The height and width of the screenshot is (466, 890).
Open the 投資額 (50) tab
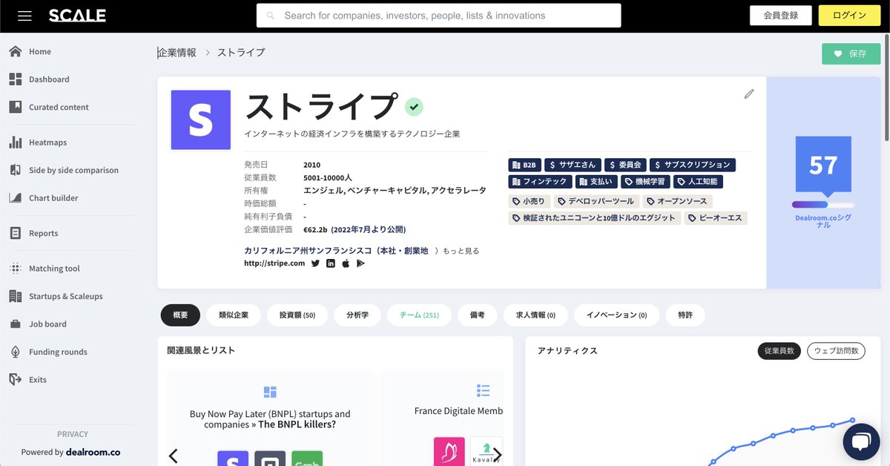[297, 315]
